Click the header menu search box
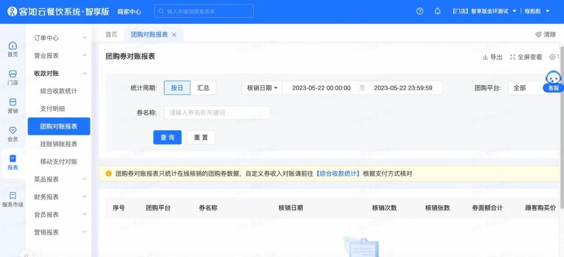Image resolution: width=564 pixels, height=257 pixels. 204,11
